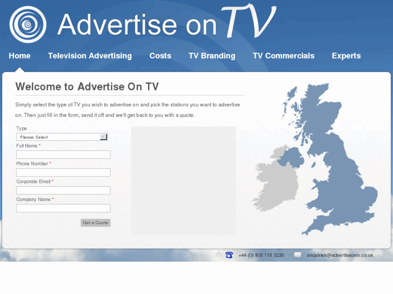The width and height of the screenshot is (393, 294).
Task: Open the Type dropdown arrow
Action: [103, 137]
